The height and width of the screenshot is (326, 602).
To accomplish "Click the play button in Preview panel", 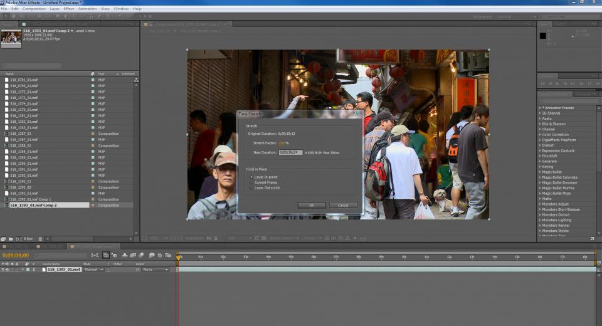I will coord(556,83).
